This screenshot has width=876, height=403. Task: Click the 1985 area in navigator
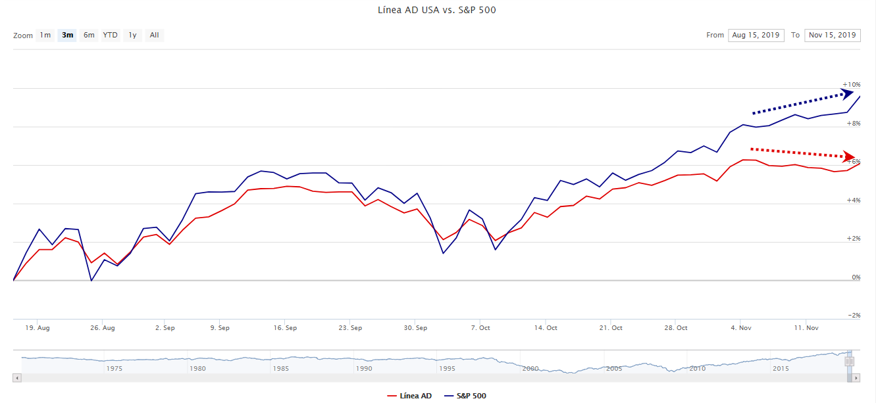[x=280, y=363]
